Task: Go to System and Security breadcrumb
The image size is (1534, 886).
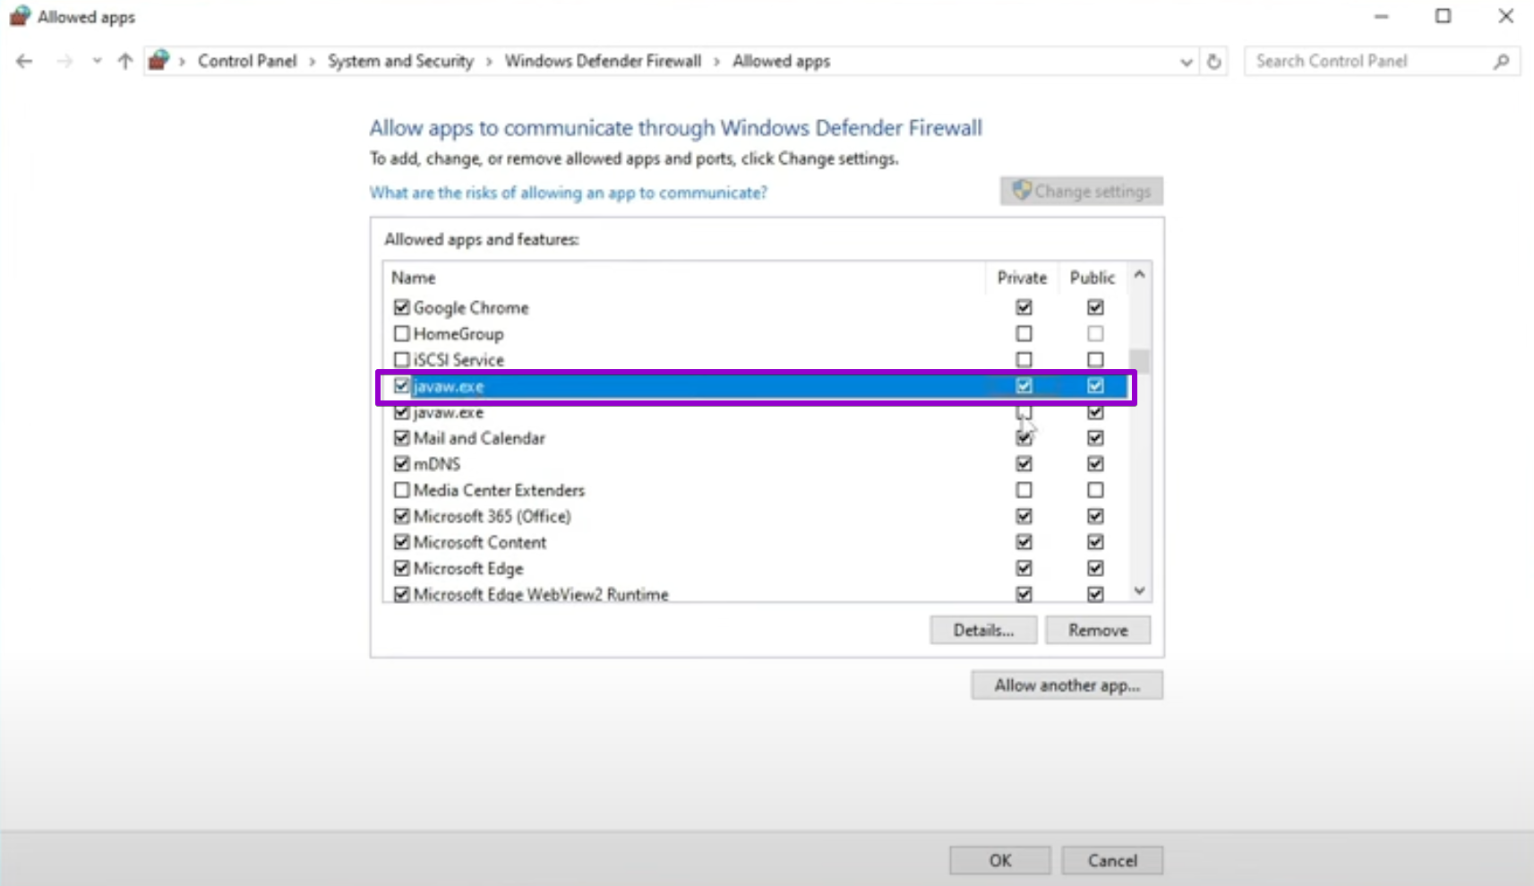Action: (x=399, y=61)
